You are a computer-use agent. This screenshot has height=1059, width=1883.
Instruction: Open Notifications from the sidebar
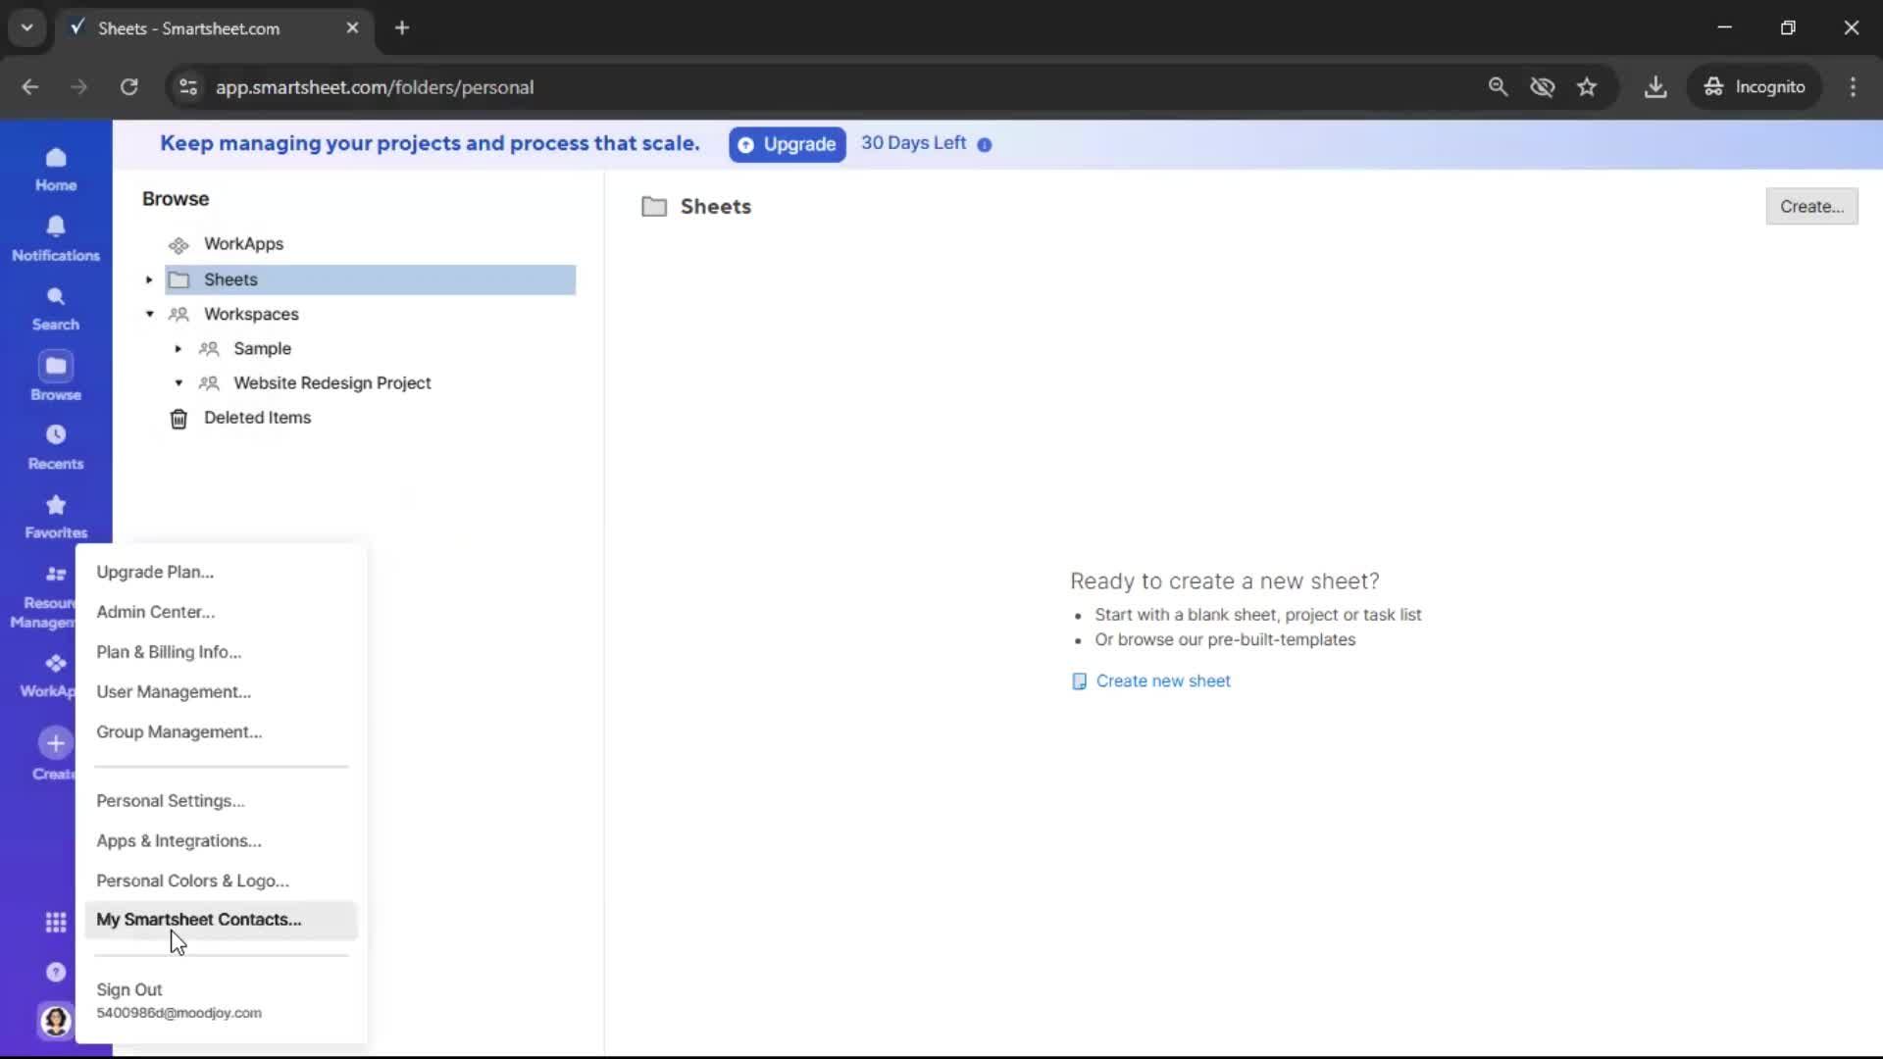coord(55,235)
